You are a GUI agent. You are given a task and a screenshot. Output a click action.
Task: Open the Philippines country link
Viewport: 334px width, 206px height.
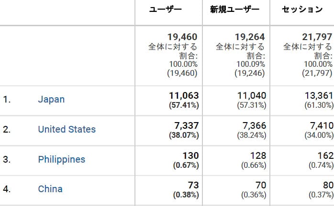click(62, 159)
